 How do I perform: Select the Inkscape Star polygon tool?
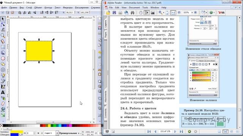click(3, 64)
